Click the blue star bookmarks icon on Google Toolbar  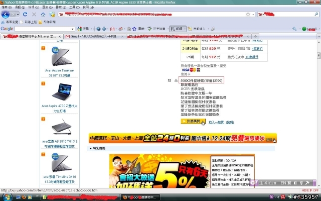pos(134,29)
